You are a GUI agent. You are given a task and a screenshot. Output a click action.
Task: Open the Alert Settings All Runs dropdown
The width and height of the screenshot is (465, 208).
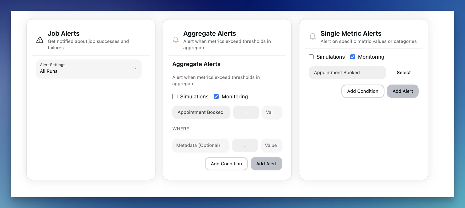[x=89, y=69]
